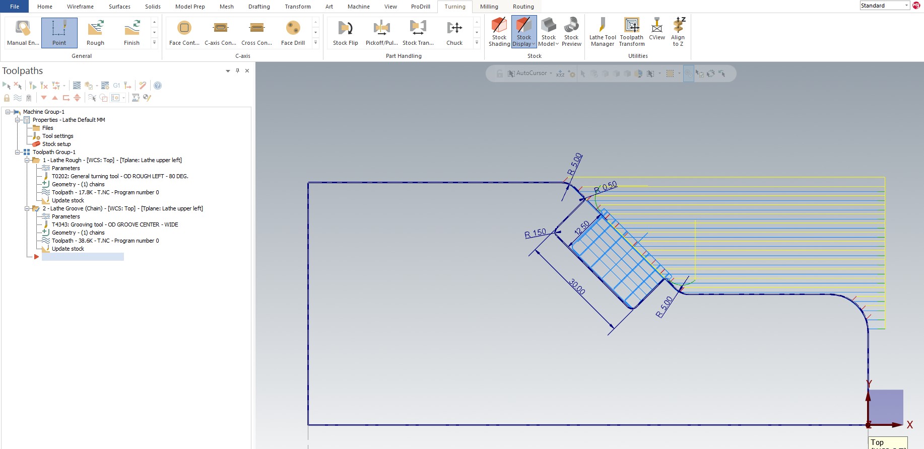
Task: Expand Part Handling gallery
Action: coord(477,43)
